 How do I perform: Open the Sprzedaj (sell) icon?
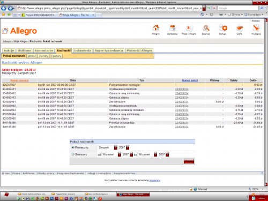[x=172, y=28]
